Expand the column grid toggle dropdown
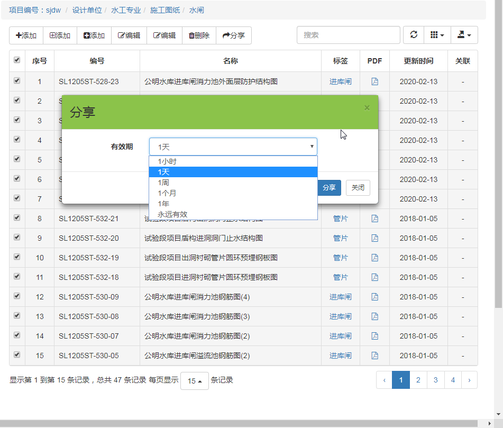Image resolution: width=503 pixels, height=428 pixels. pyautogui.click(x=436, y=35)
